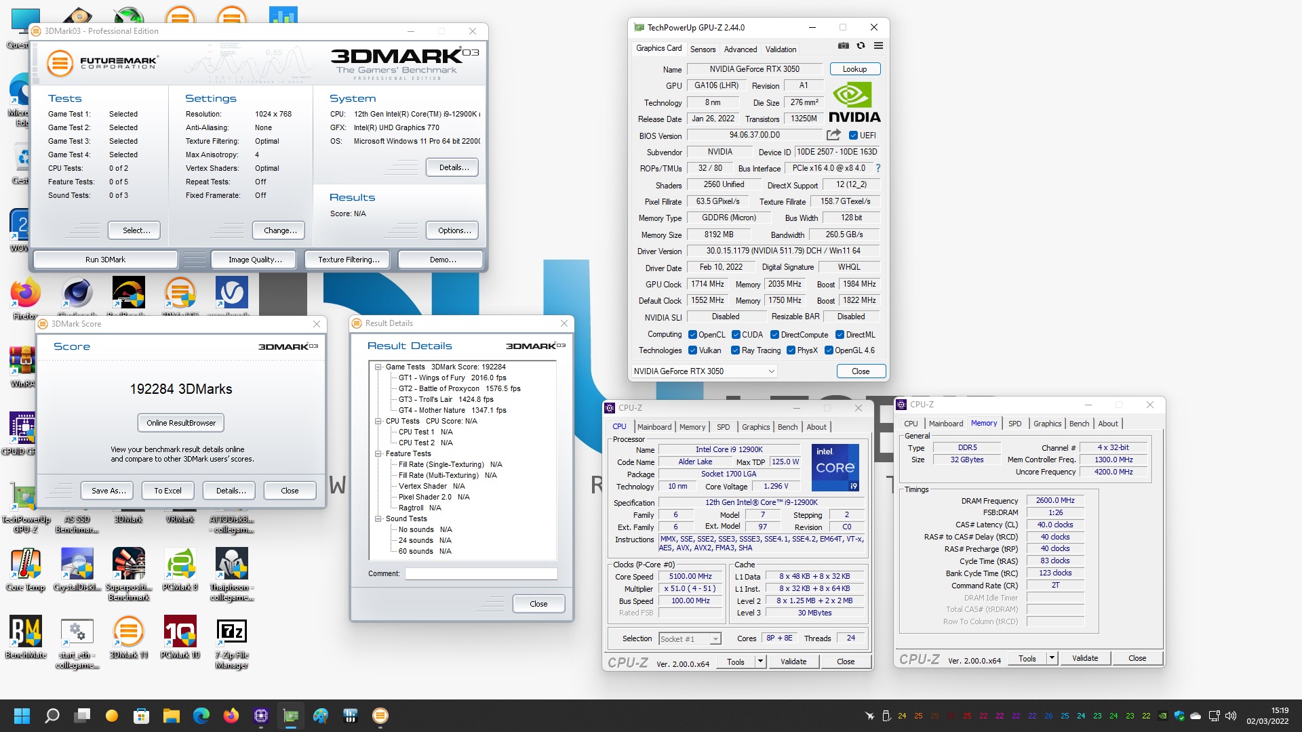This screenshot has width=1302, height=732.
Task: Open the GPU-Z hamburger menu
Action: click(878, 45)
